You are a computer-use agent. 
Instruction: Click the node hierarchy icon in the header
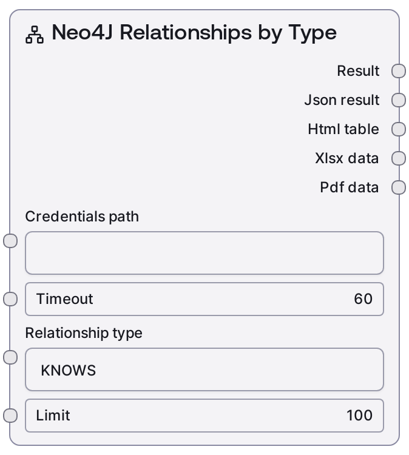point(35,35)
